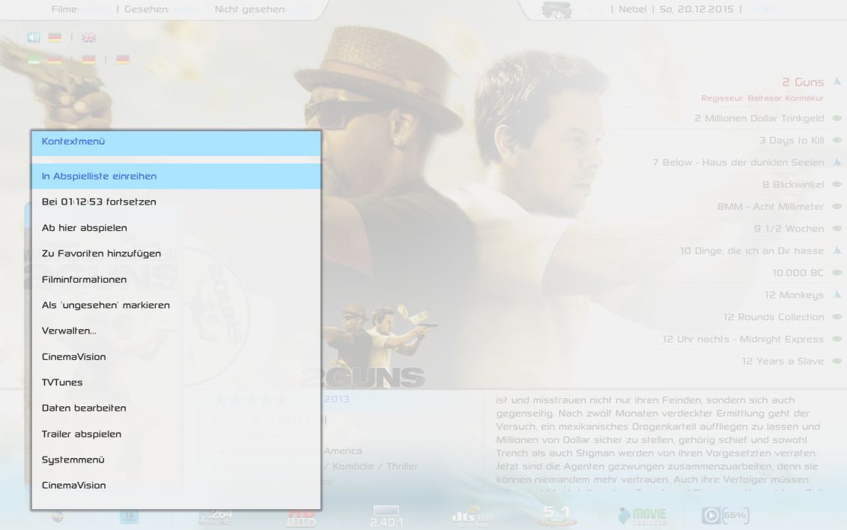The width and height of the screenshot is (847, 530).
Task: Click the 'Regisseur: Baltasar Kormákur' line
Action: tap(762, 98)
